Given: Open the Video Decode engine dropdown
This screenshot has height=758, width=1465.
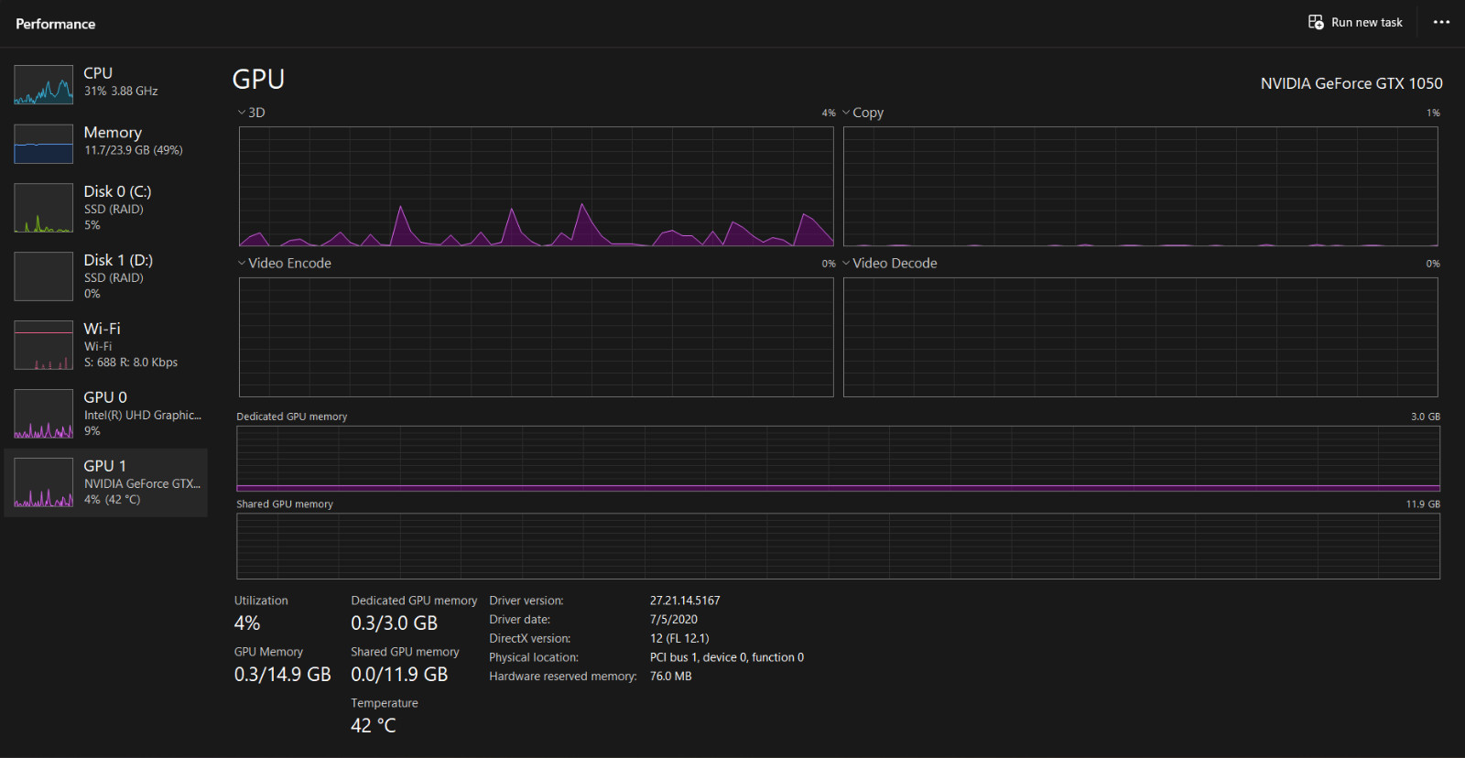Looking at the screenshot, I should point(889,263).
